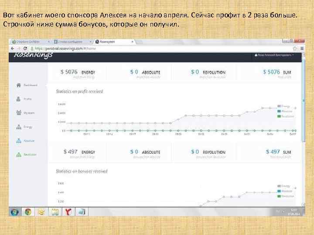Open the Profile sidebar item
Screen dimensions: 314x235
pyautogui.click(x=24, y=99)
